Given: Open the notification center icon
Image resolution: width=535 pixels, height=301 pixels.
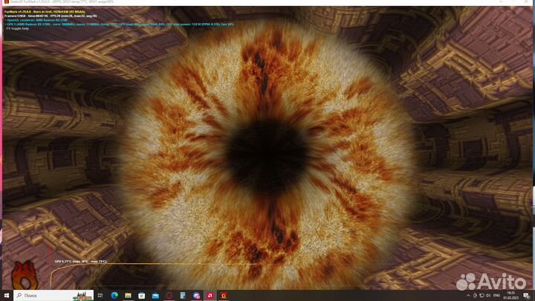Looking at the screenshot, I should tap(527, 296).
